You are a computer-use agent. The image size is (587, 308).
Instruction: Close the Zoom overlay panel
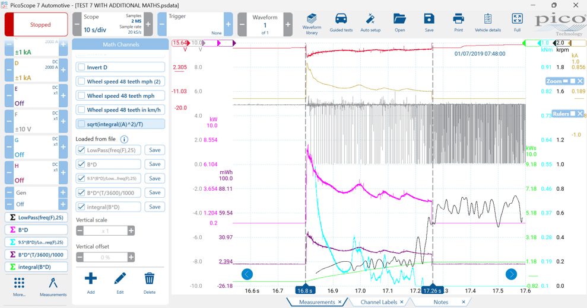pos(580,81)
